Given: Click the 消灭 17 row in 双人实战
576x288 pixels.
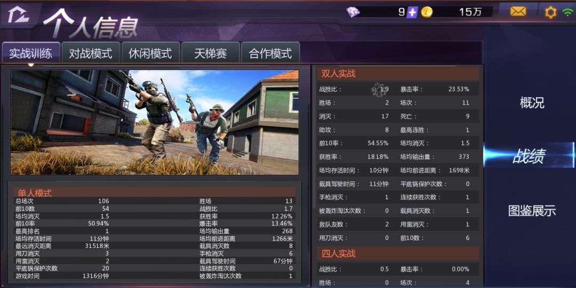Looking at the screenshot, I should 354,116.
